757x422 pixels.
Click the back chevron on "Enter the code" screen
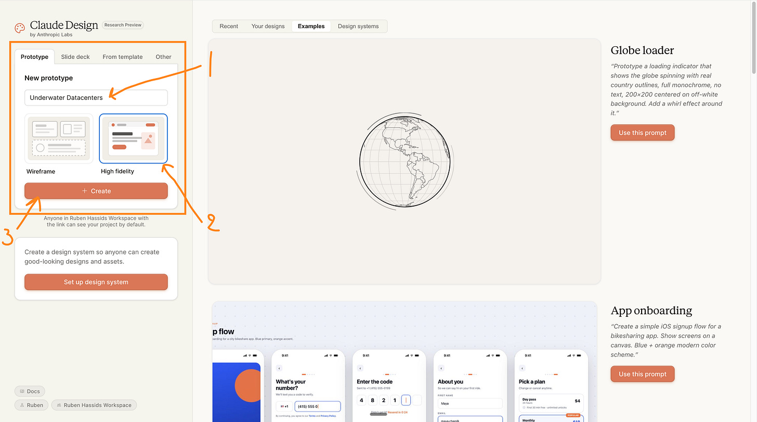point(359,368)
